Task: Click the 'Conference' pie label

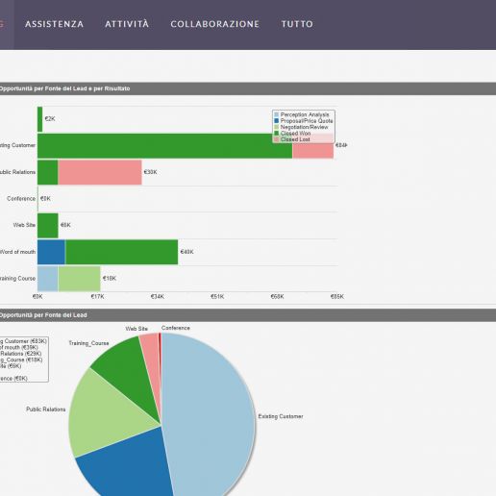Action: (176, 328)
